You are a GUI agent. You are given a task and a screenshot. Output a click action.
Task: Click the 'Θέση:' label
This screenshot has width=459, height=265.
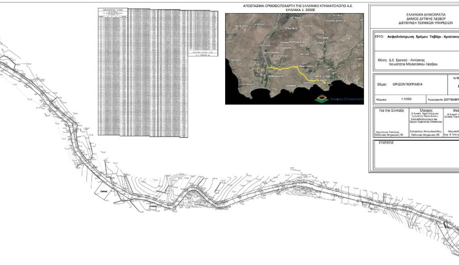coord(382,60)
